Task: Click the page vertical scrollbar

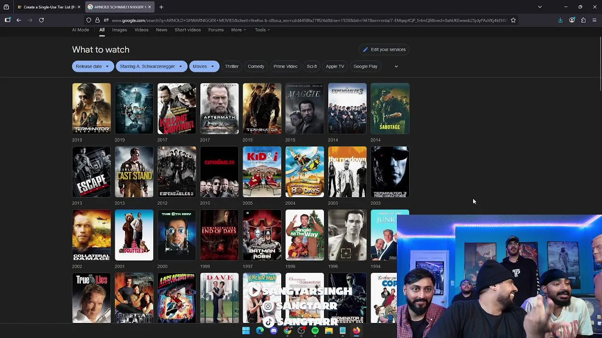Action: (x=600, y=63)
